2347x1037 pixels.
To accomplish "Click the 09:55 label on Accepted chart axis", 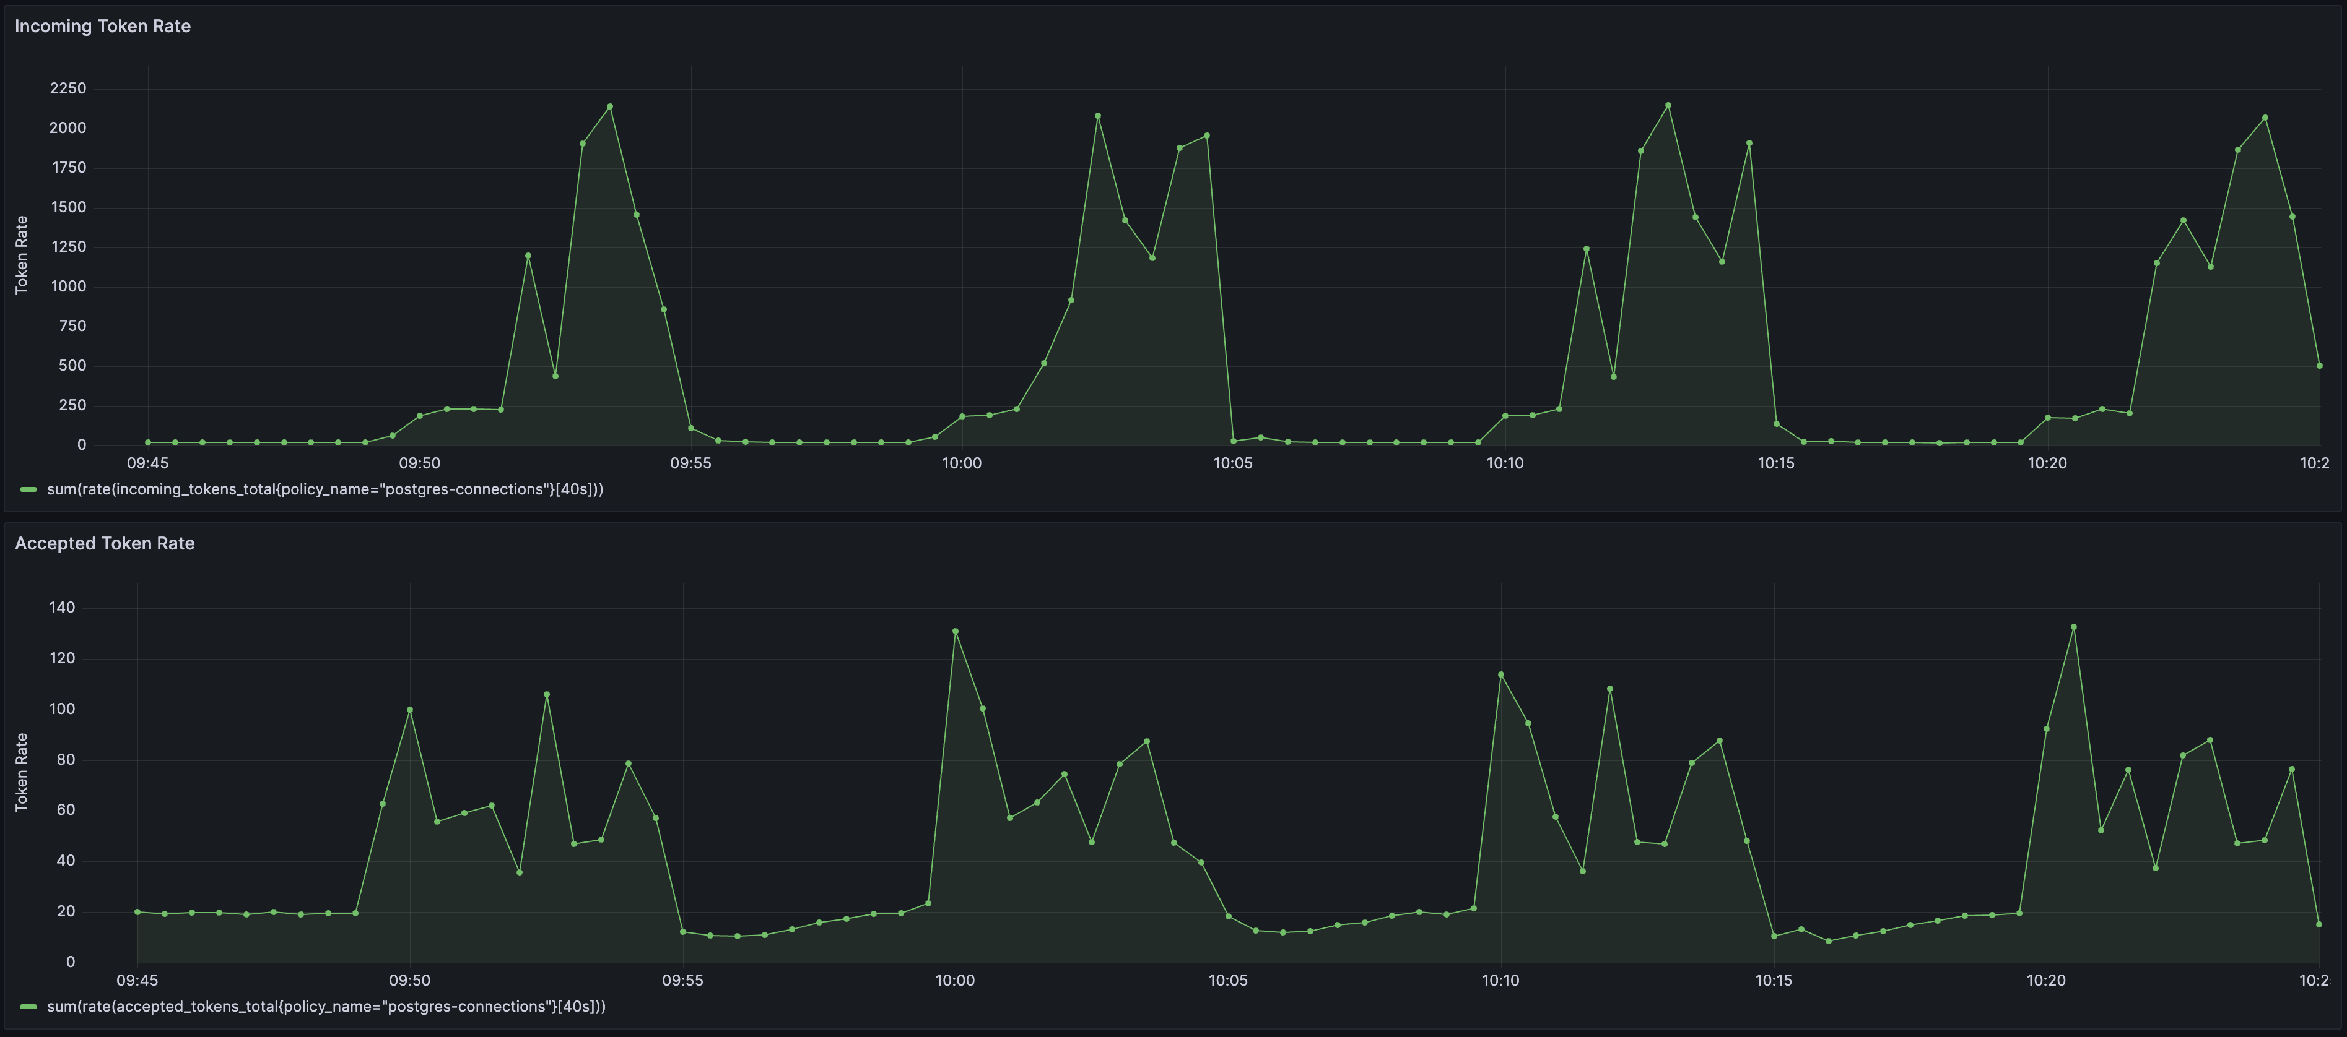I will (x=682, y=981).
